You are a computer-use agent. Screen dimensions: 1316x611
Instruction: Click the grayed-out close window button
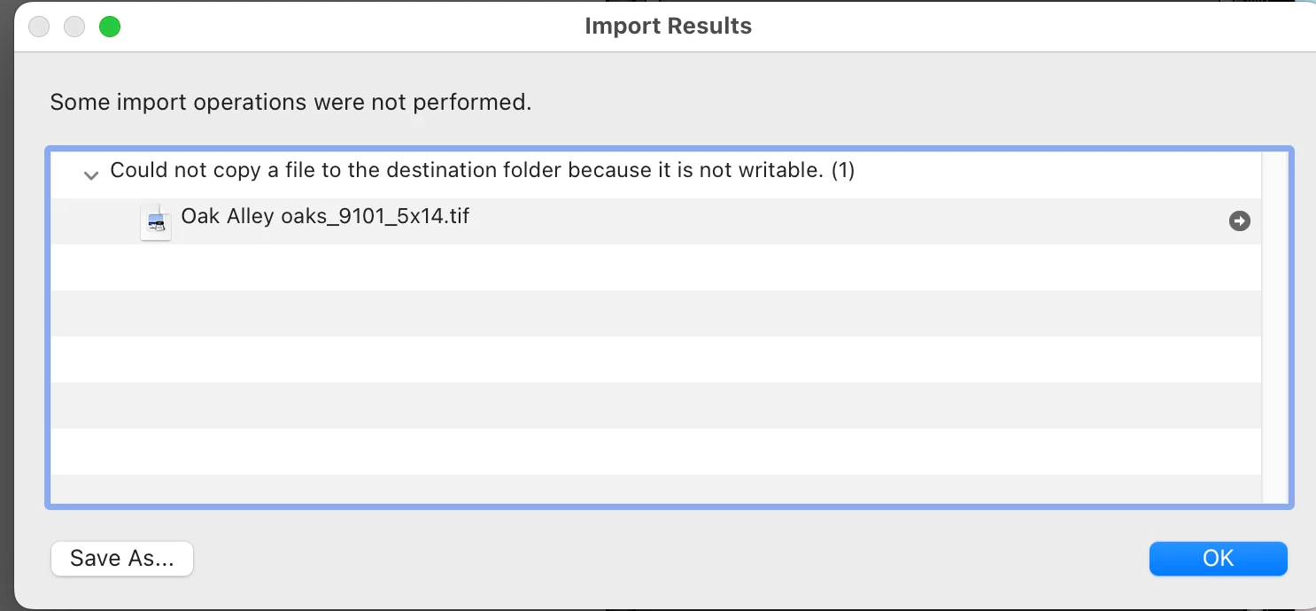[39, 27]
